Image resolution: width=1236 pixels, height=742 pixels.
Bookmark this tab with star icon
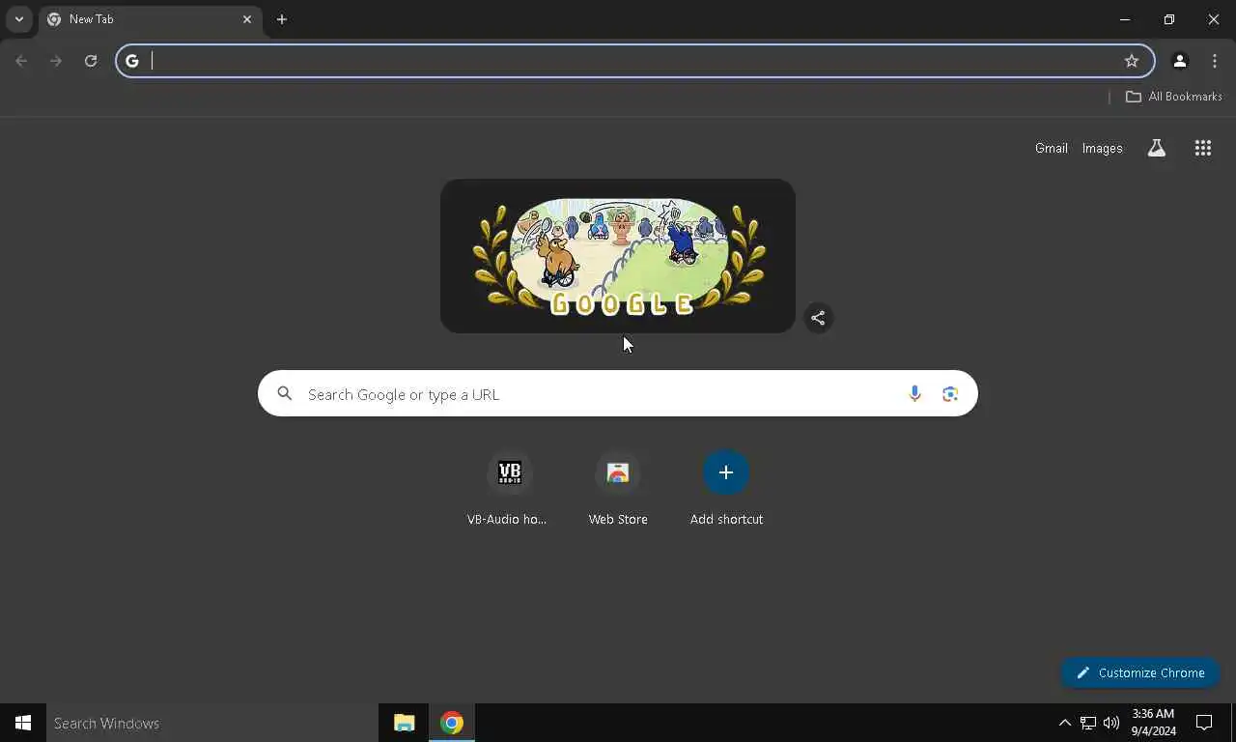pyautogui.click(x=1132, y=61)
